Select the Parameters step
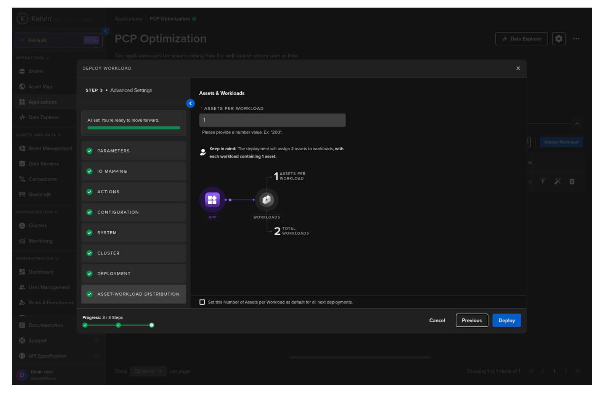 click(133, 151)
